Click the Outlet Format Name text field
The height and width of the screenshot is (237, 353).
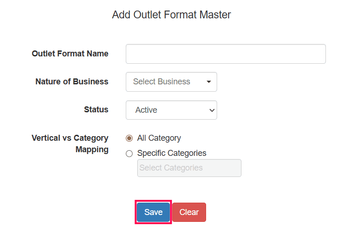point(225,54)
